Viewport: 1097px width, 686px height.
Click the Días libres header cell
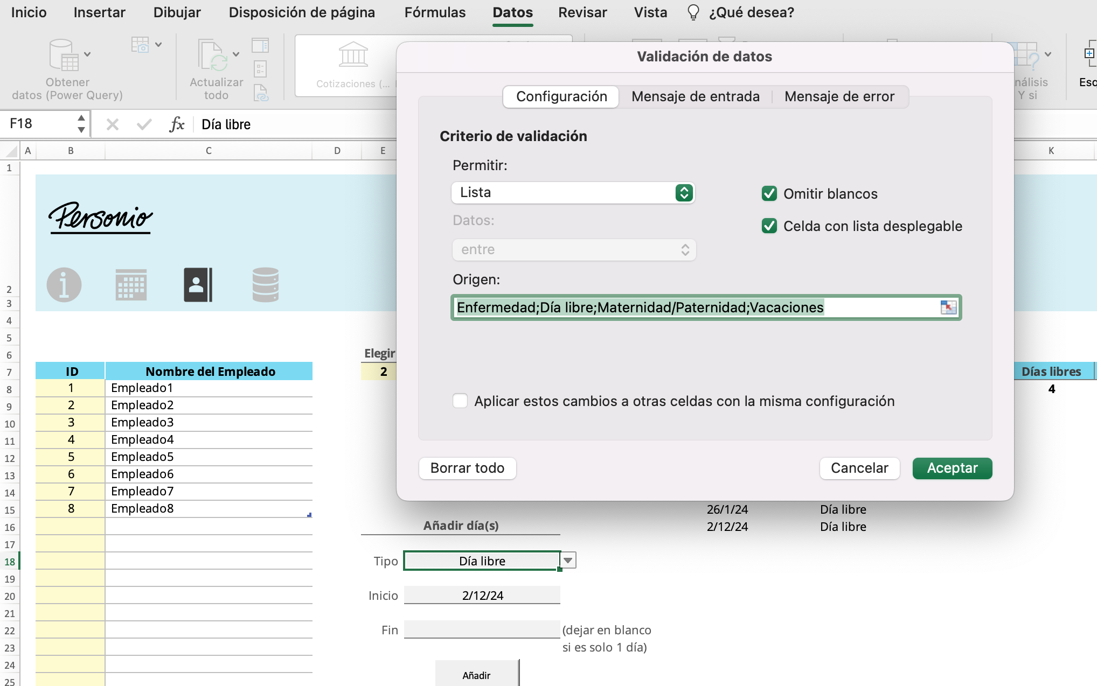pos(1051,371)
